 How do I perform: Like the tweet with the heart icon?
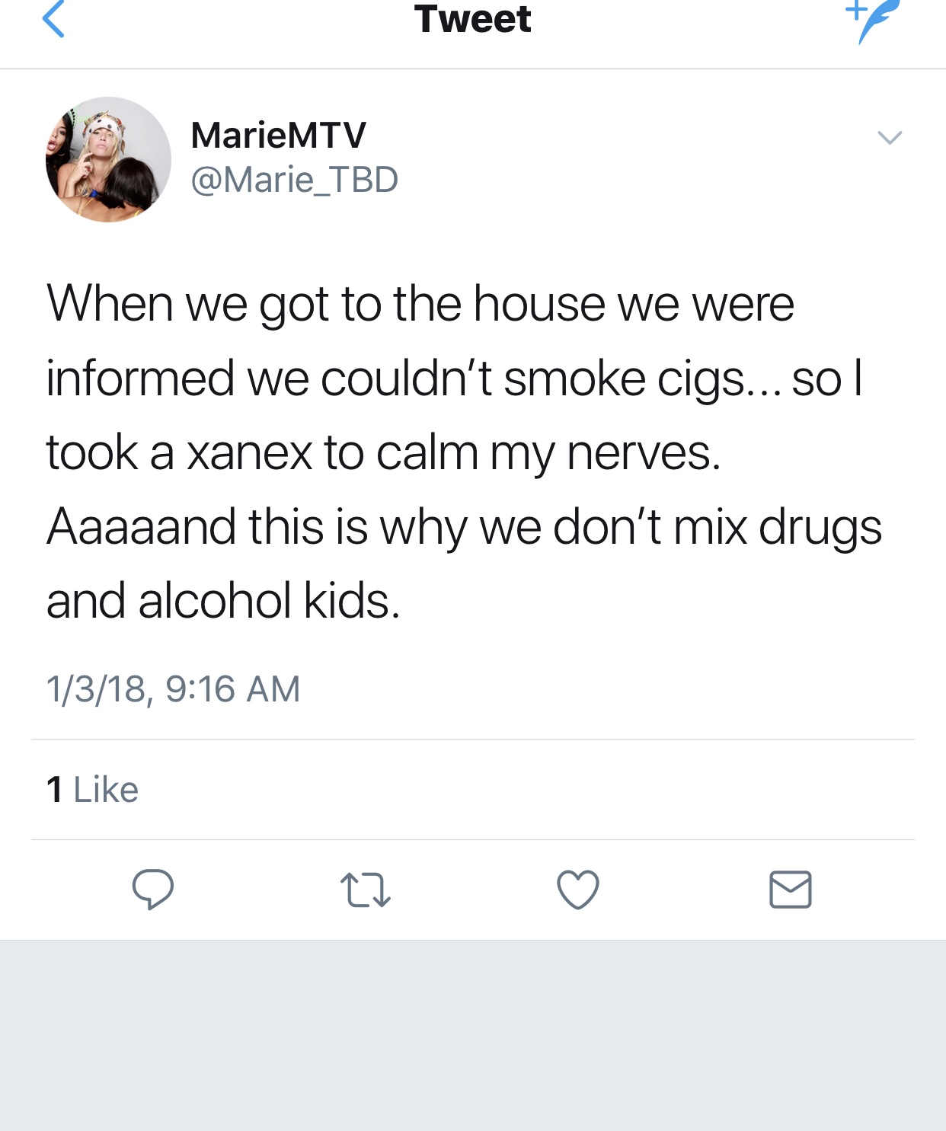(578, 890)
